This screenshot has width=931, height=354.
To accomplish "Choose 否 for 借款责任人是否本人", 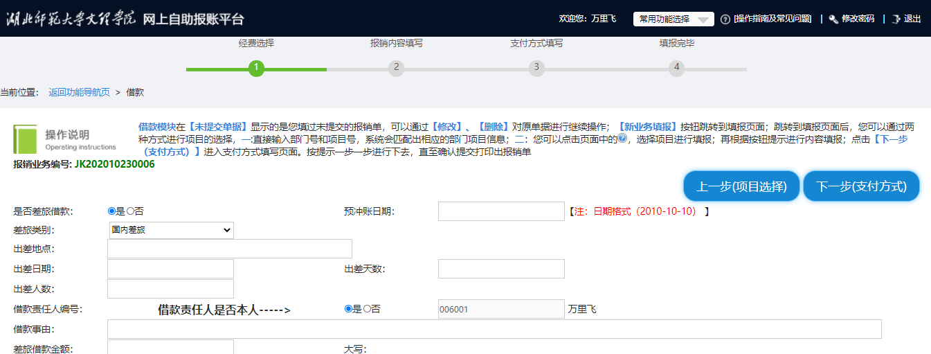I will coord(367,309).
